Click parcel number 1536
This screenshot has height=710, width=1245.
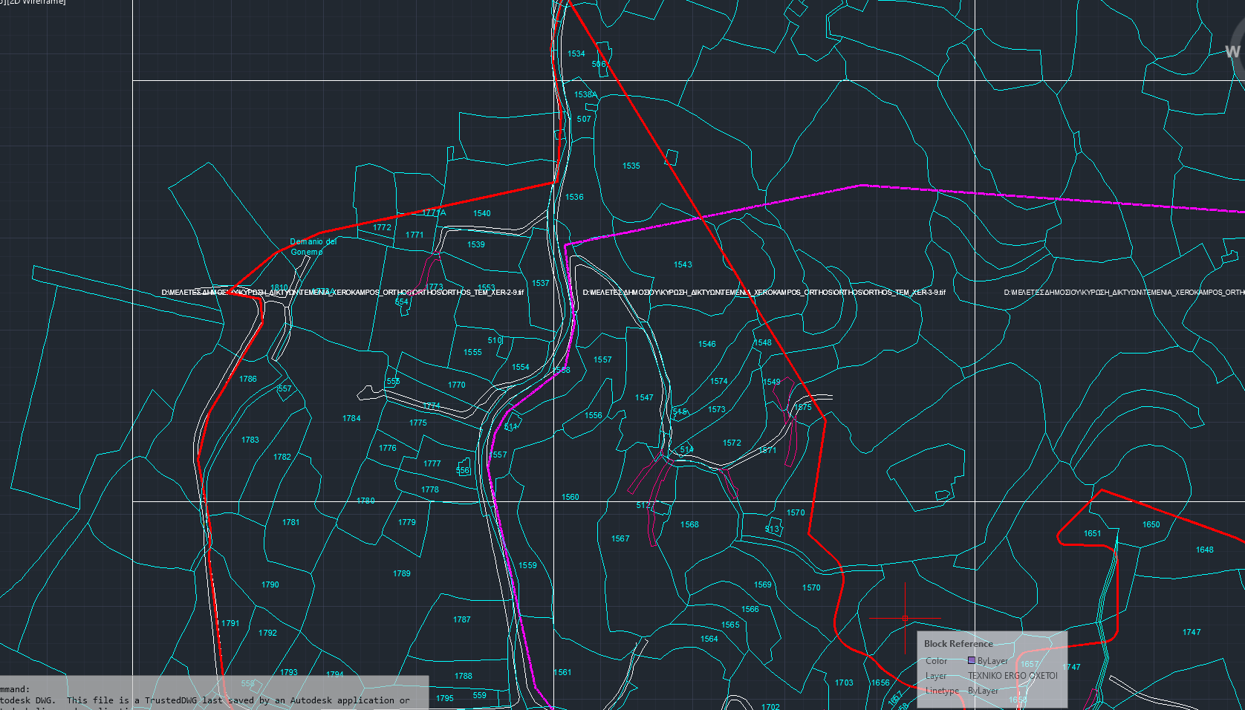[x=574, y=198]
